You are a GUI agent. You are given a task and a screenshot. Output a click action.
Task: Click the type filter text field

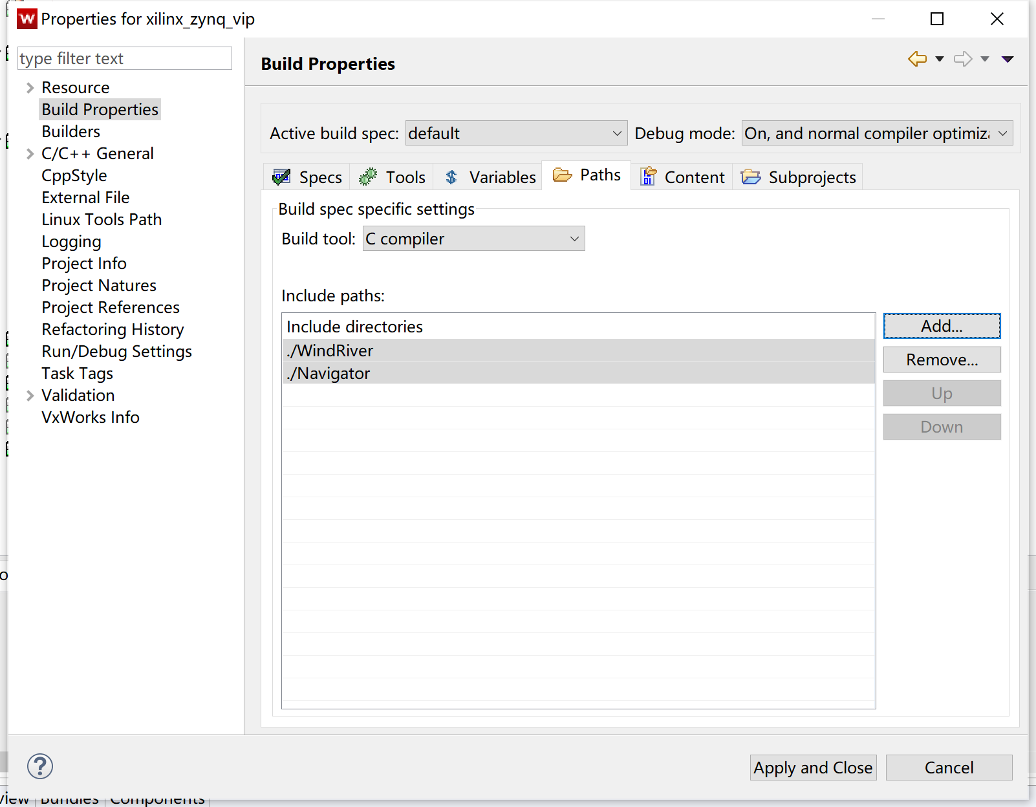tap(124, 58)
